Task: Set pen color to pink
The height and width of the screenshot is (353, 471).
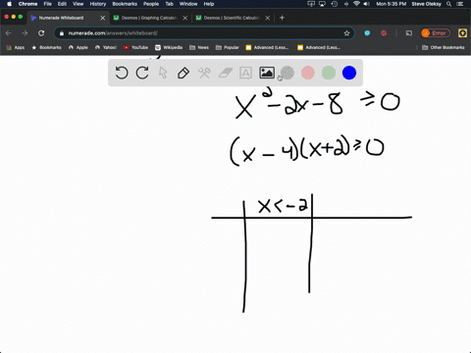Action: coord(308,73)
